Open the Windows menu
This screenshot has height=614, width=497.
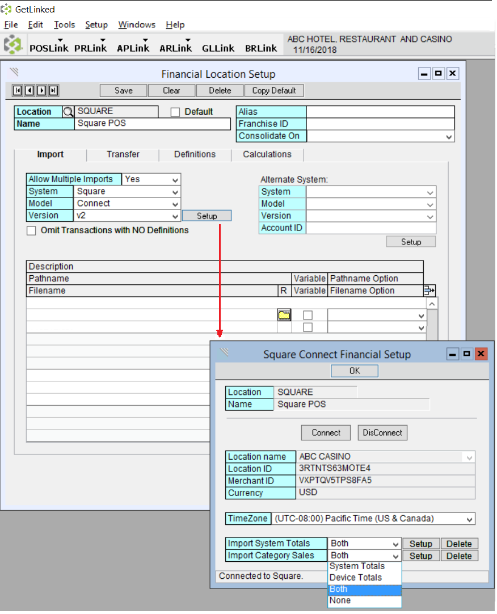coord(137,24)
